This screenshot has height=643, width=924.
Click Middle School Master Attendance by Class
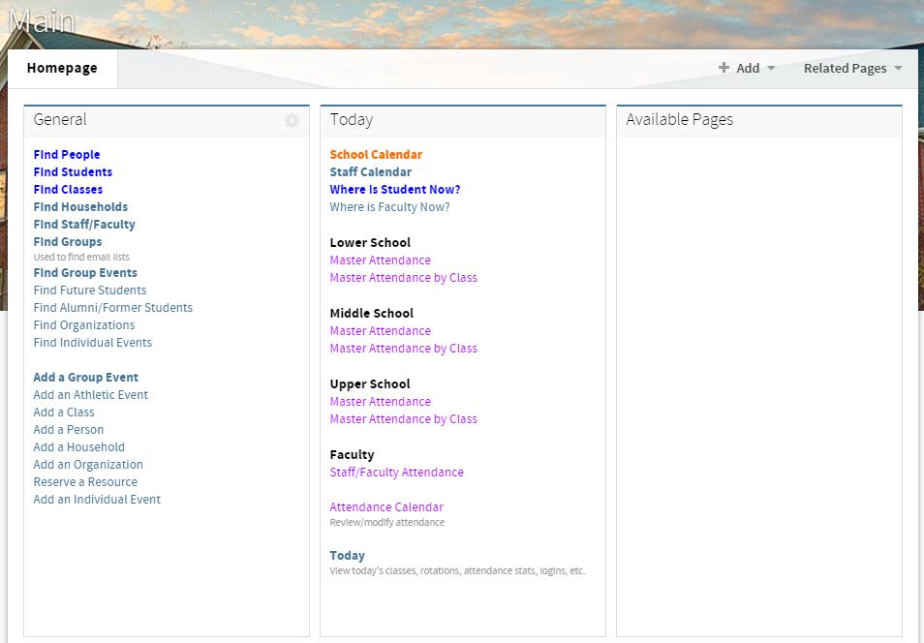[x=403, y=348]
